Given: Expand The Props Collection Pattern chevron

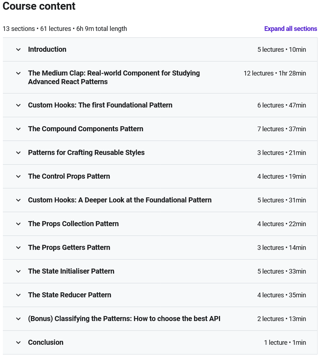Looking at the screenshot, I should [x=18, y=224].
